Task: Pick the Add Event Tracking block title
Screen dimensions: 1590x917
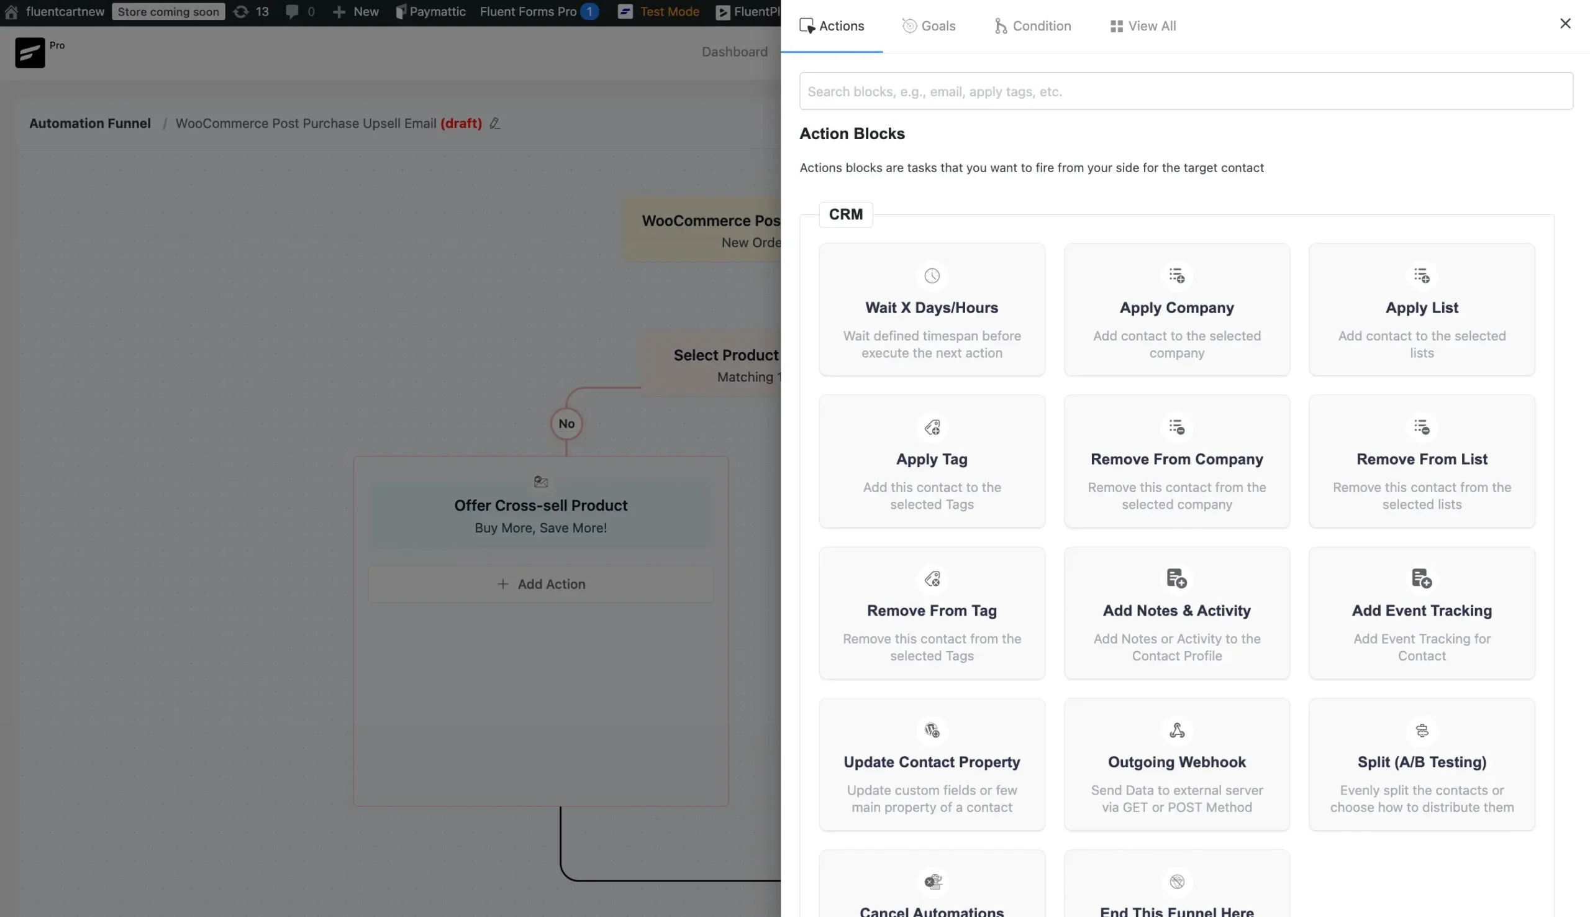Action: coord(1421,610)
